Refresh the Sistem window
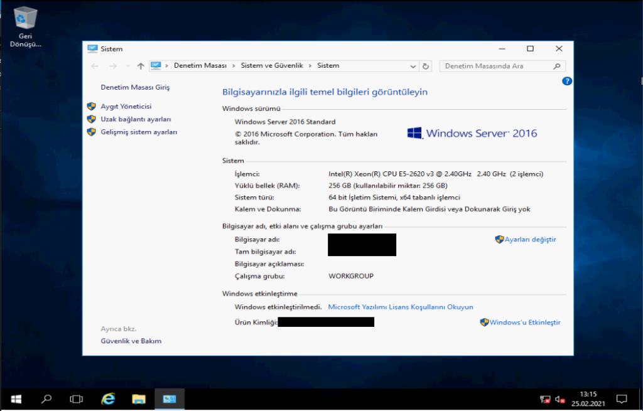643x411 pixels. (x=426, y=67)
